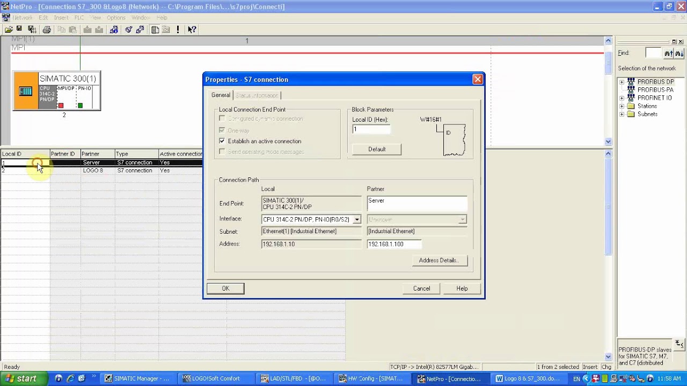This screenshot has width=687, height=386.
Task: Click the Copy toolbar icon
Action: click(x=62, y=29)
